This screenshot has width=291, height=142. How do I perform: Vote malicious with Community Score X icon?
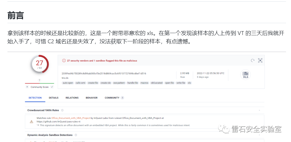coord(27,87)
